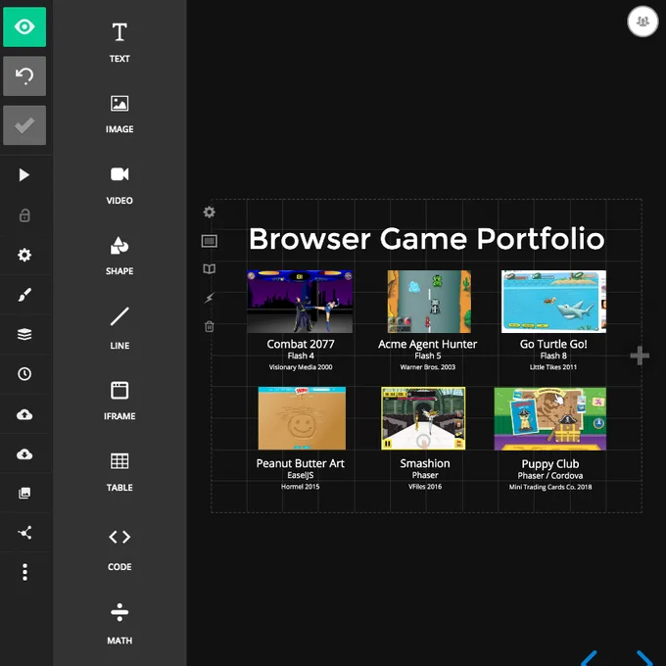Click the grey checkmark save button

[24, 125]
